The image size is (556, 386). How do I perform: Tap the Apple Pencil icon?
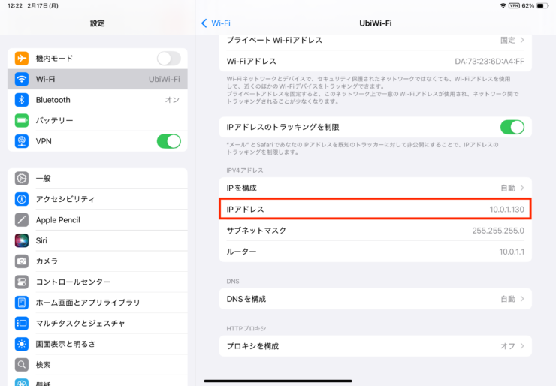22,220
